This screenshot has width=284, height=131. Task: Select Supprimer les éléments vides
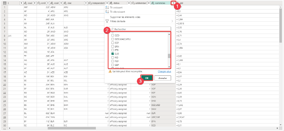coord(125,17)
